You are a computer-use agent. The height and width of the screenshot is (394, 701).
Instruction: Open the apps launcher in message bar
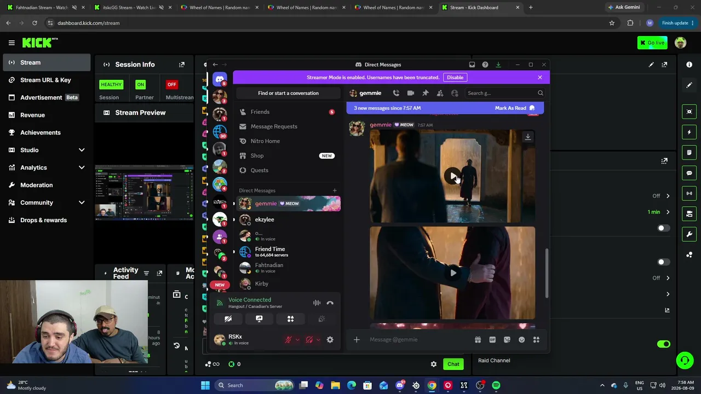(x=536, y=340)
